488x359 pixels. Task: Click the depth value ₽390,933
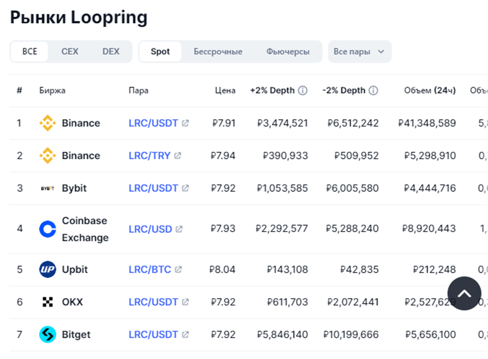[x=286, y=156]
